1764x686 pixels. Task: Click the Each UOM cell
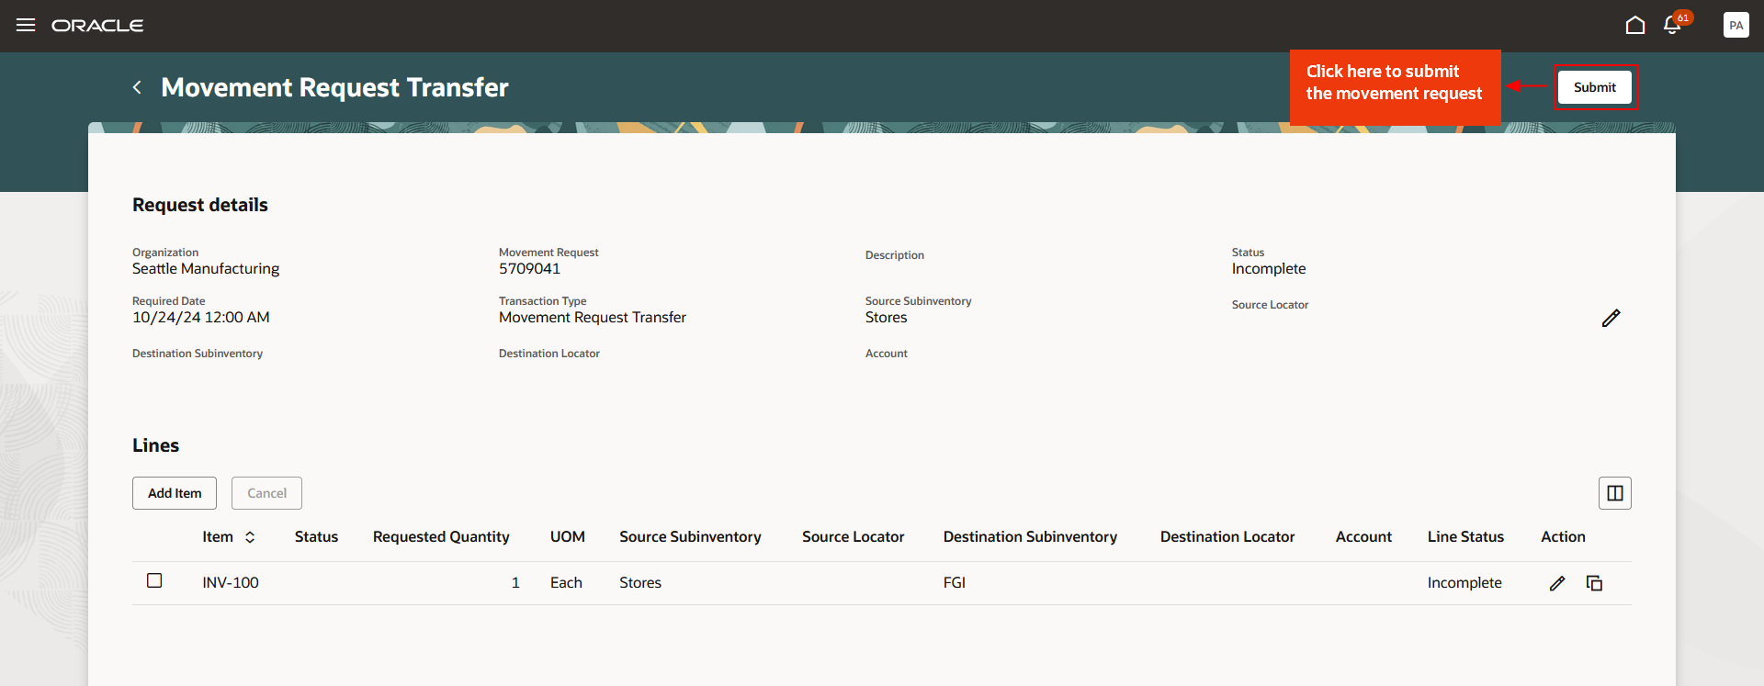click(566, 582)
